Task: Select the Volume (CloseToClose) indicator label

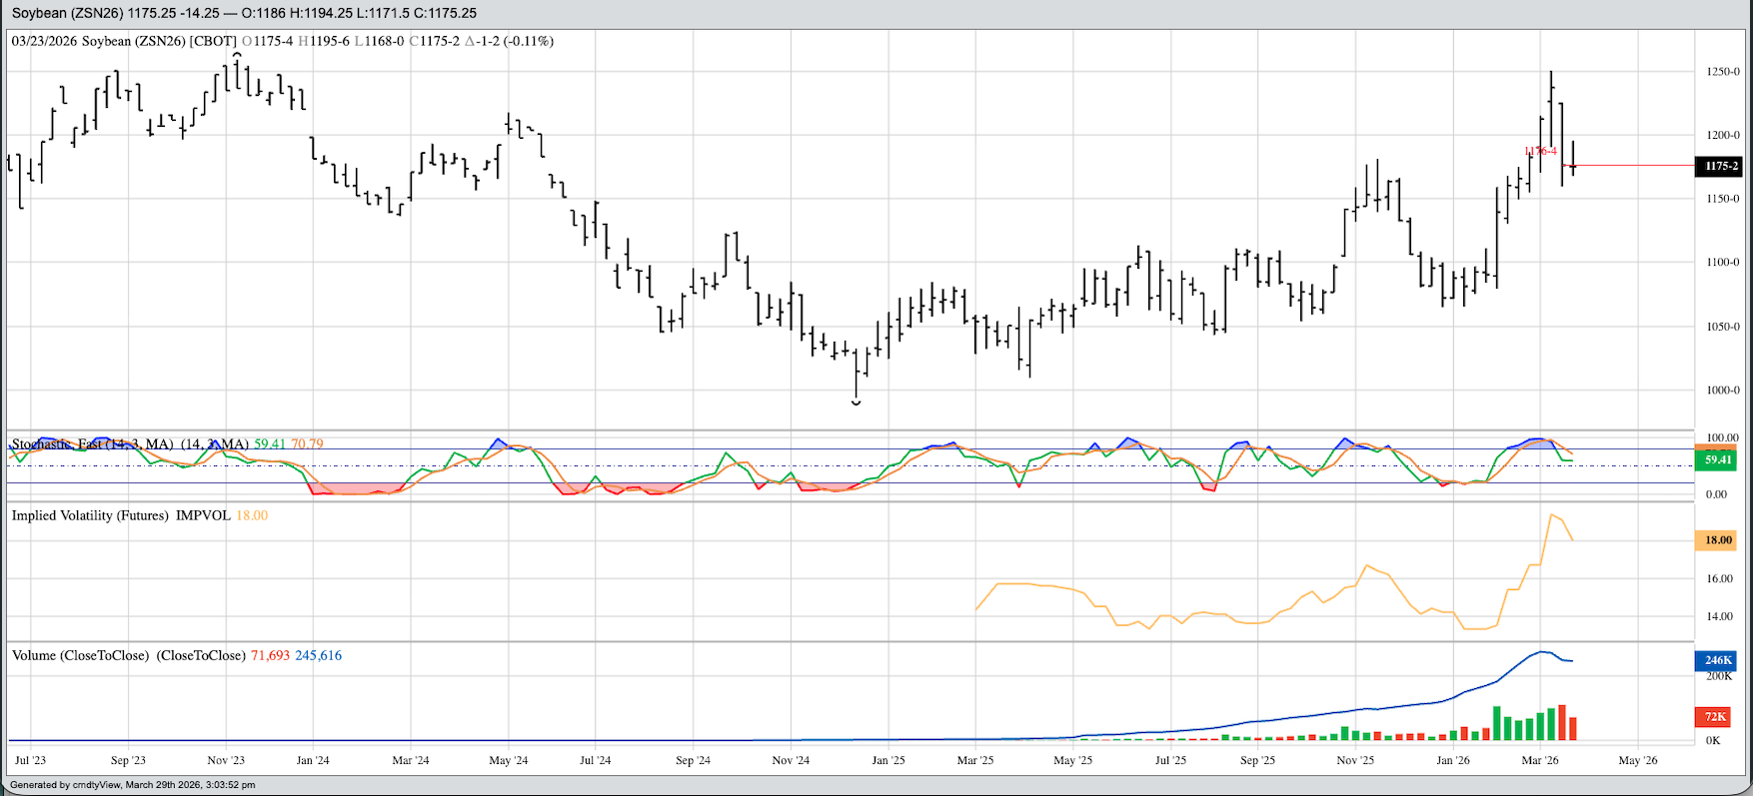Action: (x=128, y=655)
